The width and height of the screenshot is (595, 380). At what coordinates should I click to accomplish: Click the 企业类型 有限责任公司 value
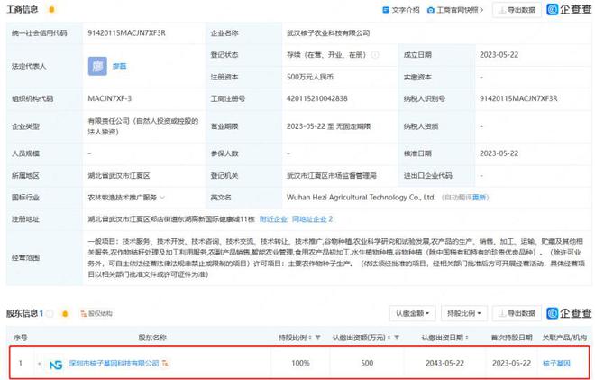coord(143,126)
